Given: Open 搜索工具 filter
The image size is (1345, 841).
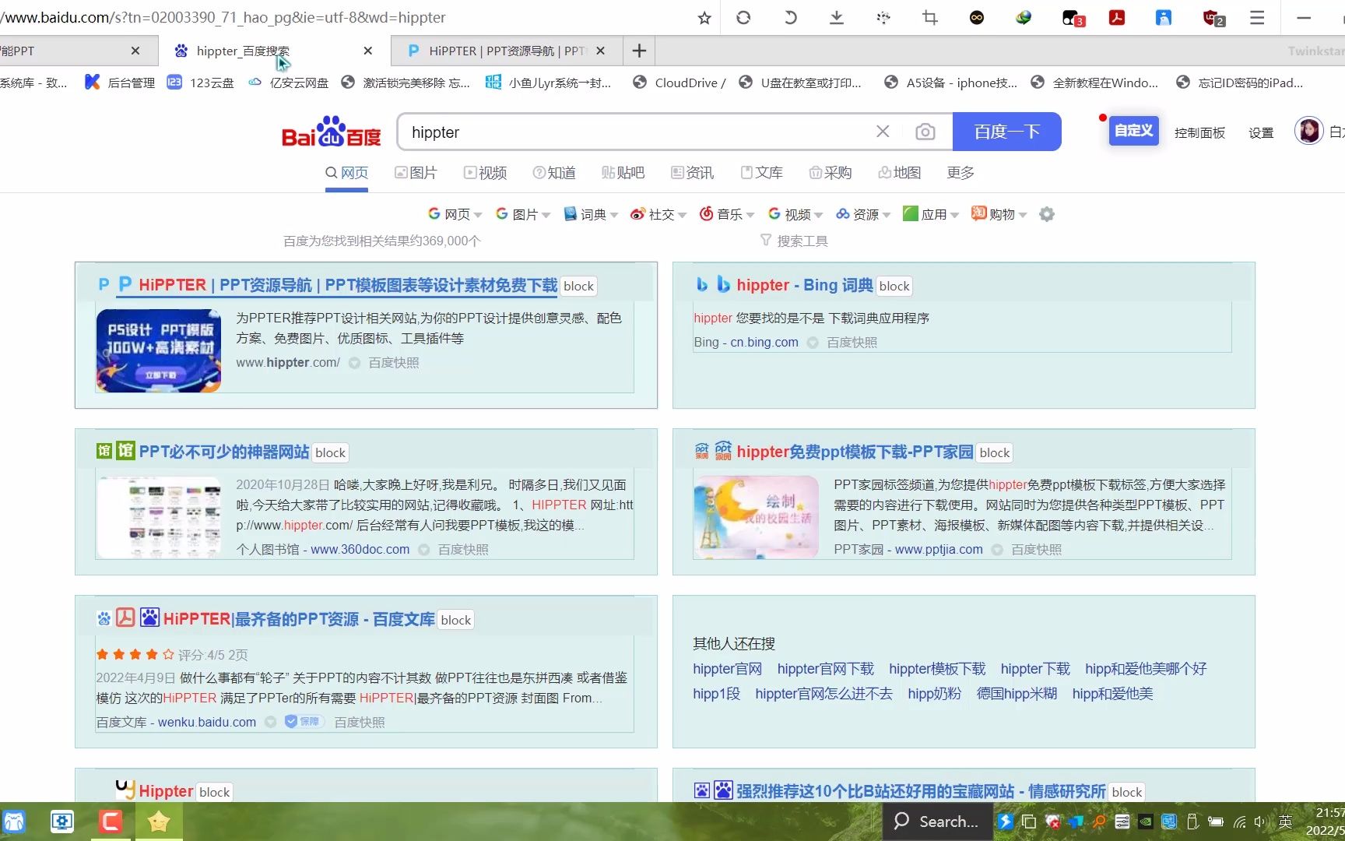Looking at the screenshot, I should pyautogui.click(x=794, y=241).
